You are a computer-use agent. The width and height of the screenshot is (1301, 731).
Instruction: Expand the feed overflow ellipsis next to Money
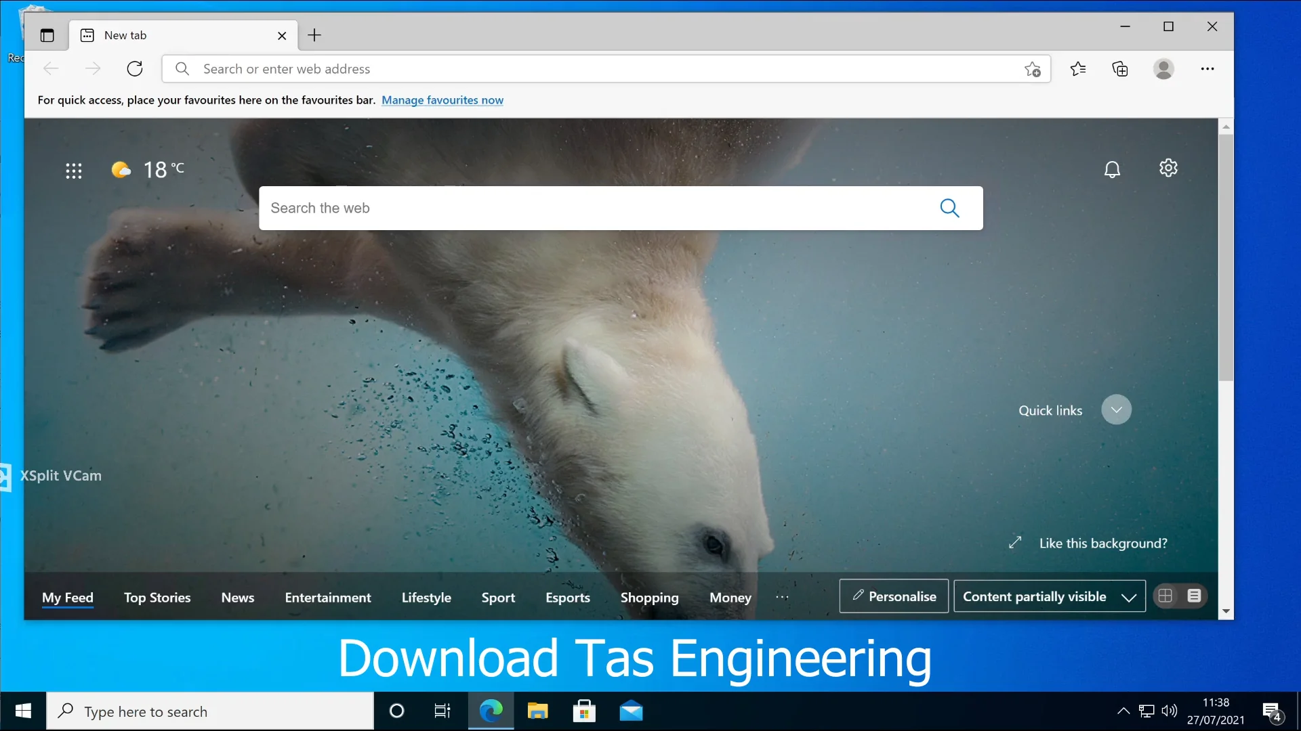pos(782,598)
